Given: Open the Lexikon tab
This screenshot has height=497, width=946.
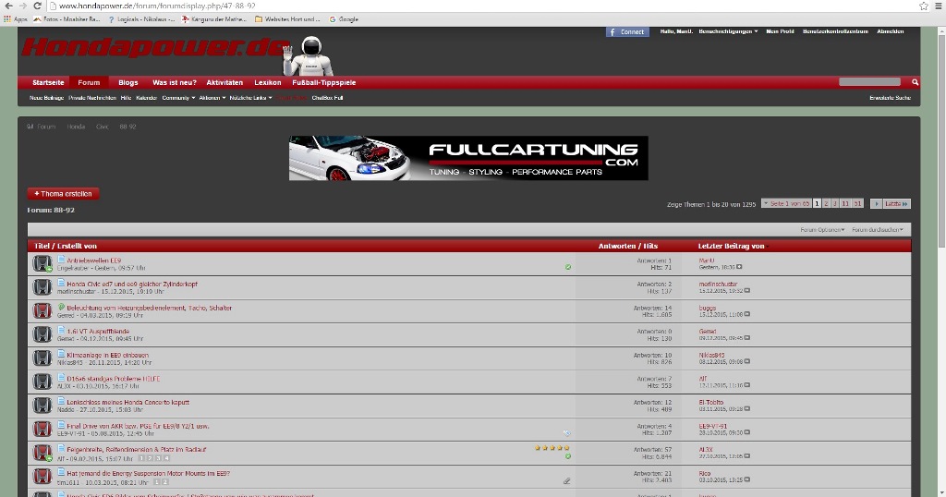Looking at the screenshot, I should [x=268, y=82].
